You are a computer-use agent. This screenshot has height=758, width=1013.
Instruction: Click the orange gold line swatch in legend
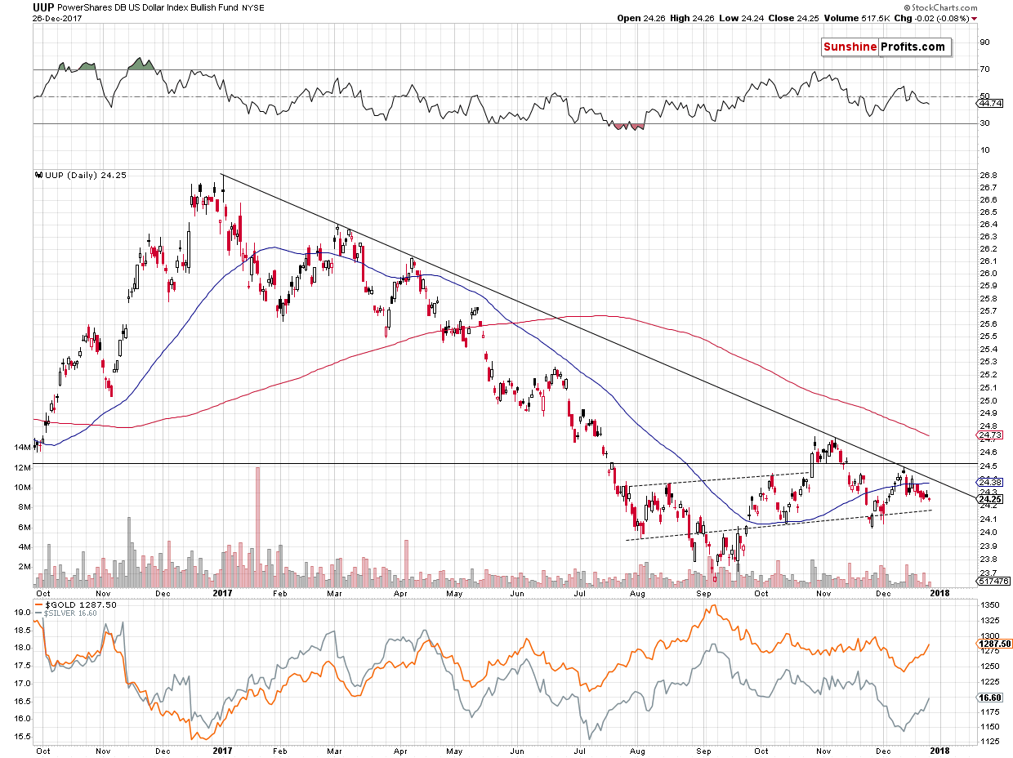[38, 605]
